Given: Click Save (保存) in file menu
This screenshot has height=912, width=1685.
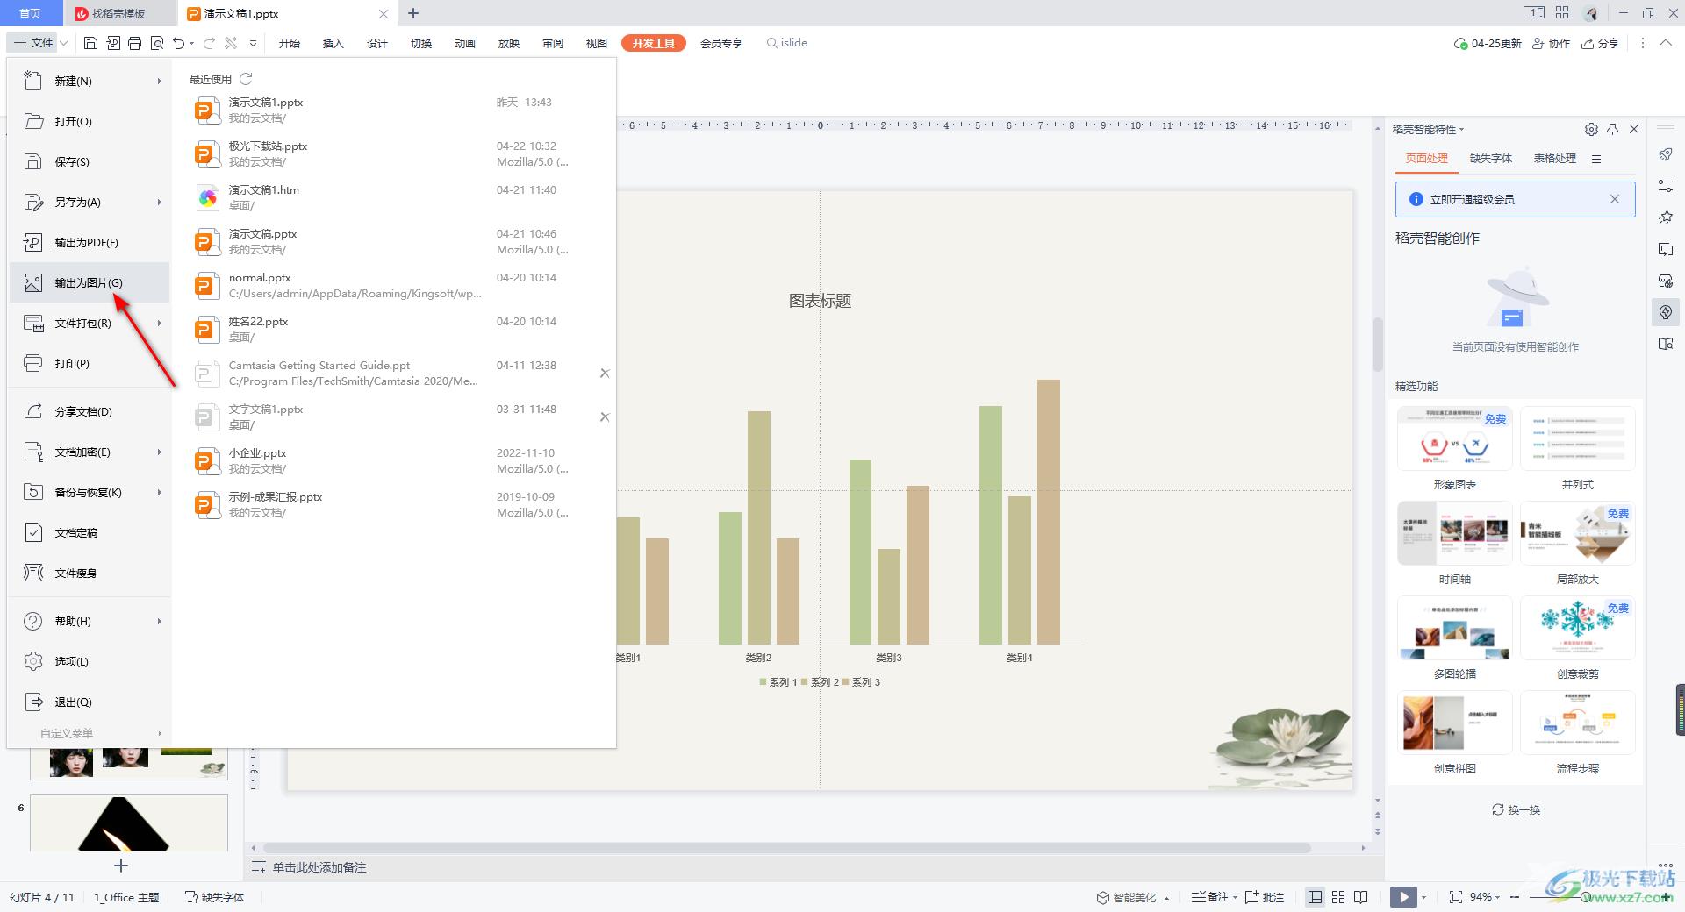Looking at the screenshot, I should (x=90, y=161).
